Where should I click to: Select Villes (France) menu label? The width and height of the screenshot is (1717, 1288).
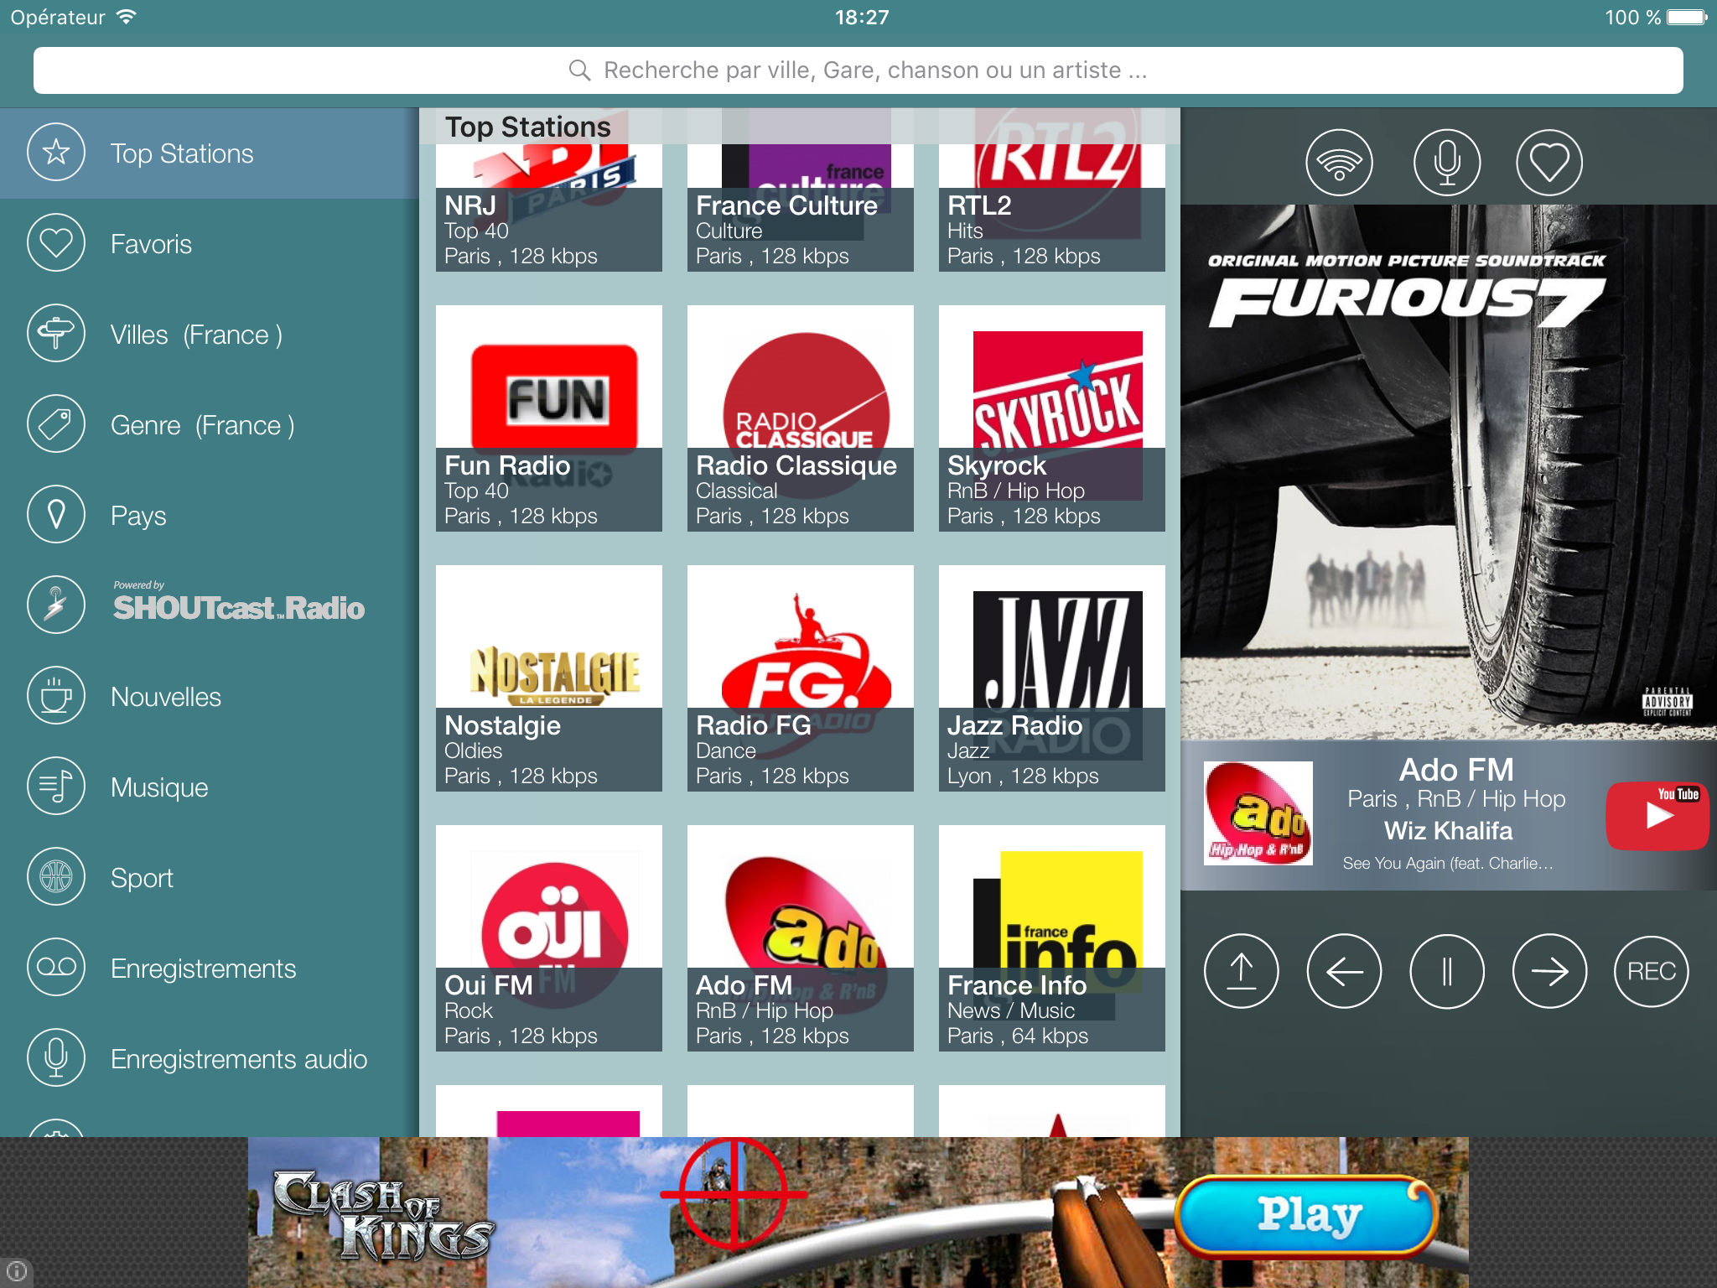[196, 335]
